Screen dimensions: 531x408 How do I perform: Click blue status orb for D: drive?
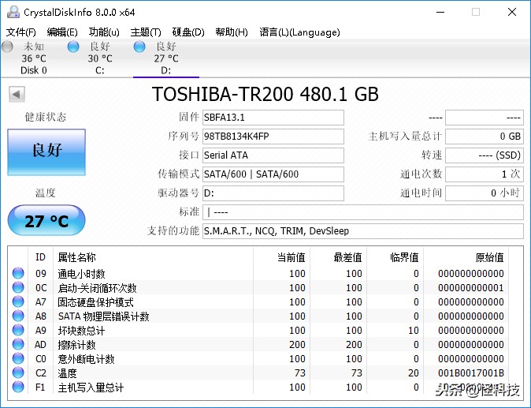click(139, 47)
